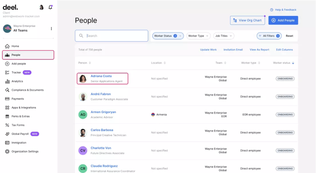
Task: Expand the Worker Status filter dropdown
Action: (168, 36)
